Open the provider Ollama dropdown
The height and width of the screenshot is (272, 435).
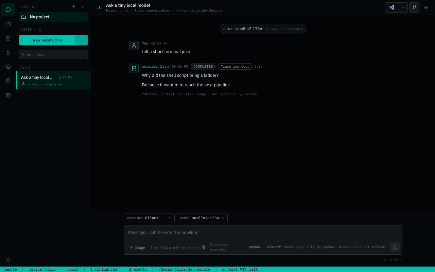click(149, 218)
